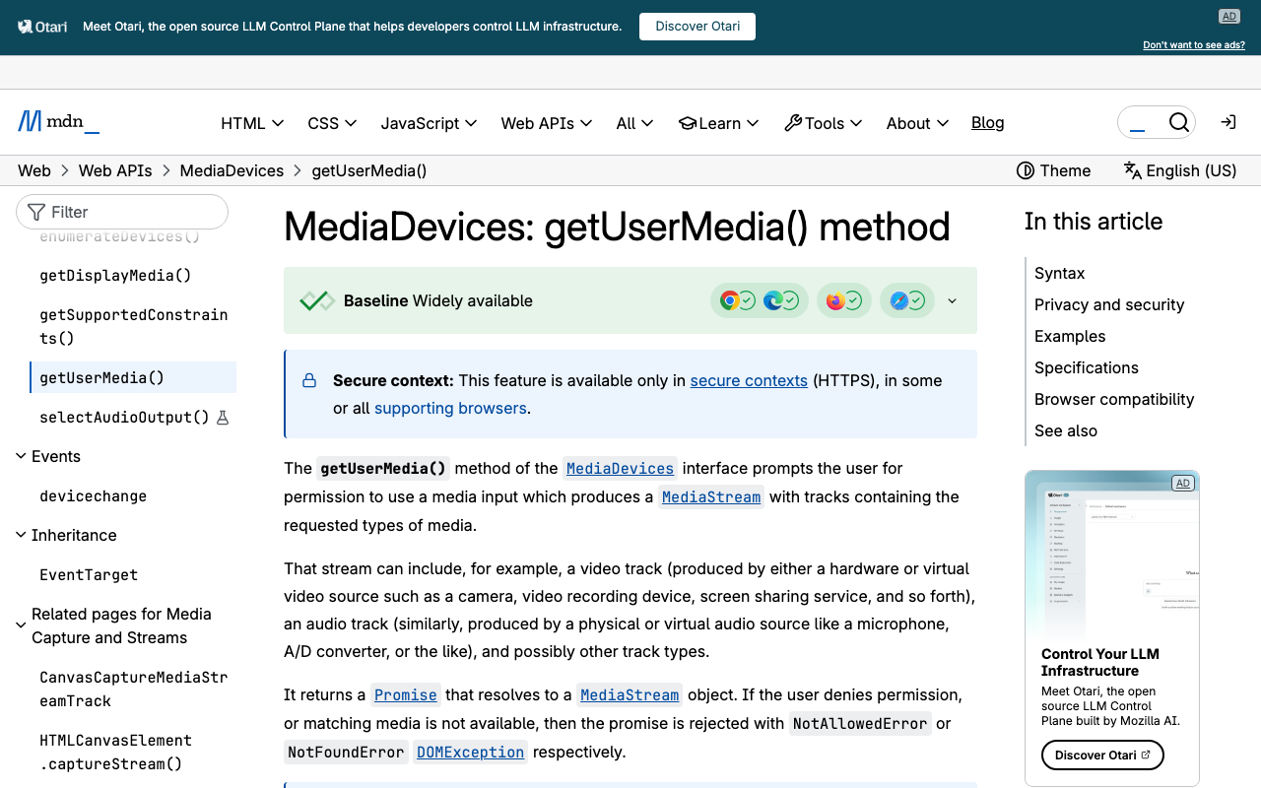Open CanvasCaptureMediaStreamTrack in sidebar
Image resolution: width=1261 pixels, height=788 pixels.
(x=133, y=689)
